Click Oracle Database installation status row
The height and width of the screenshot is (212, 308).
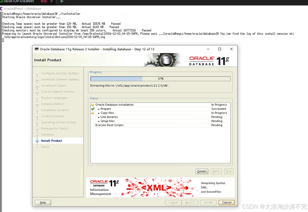coord(160,105)
